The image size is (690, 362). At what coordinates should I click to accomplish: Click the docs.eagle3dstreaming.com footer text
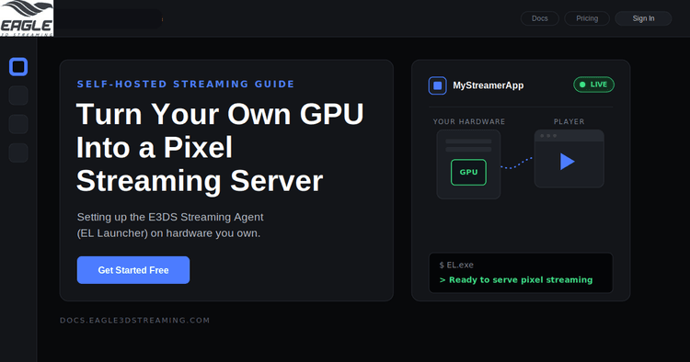coord(134,321)
